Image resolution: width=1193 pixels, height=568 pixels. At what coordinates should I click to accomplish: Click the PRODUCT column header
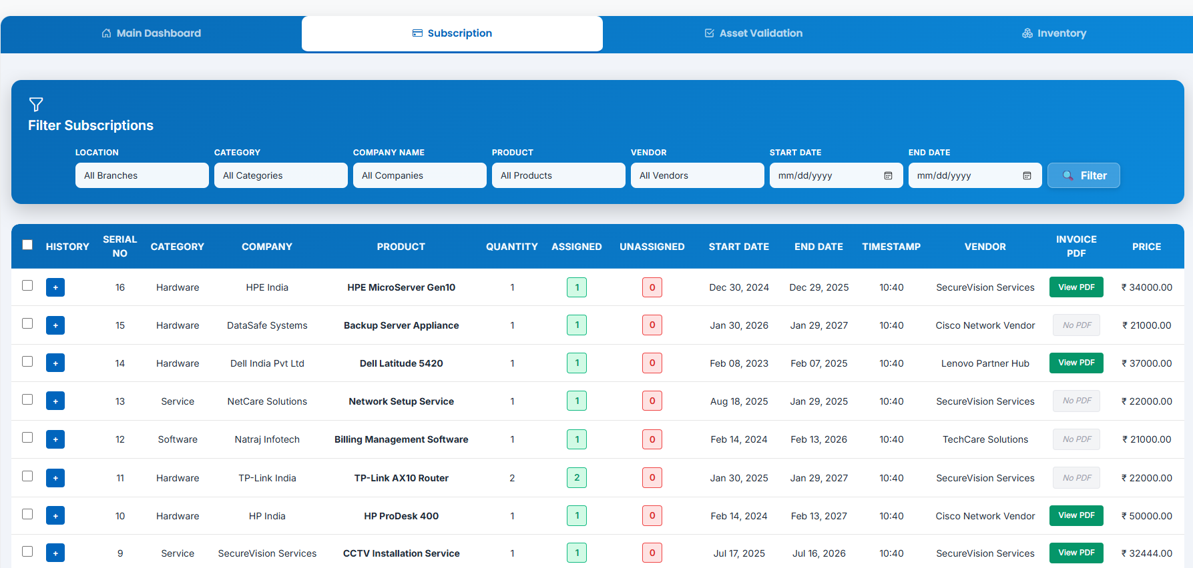[401, 247]
